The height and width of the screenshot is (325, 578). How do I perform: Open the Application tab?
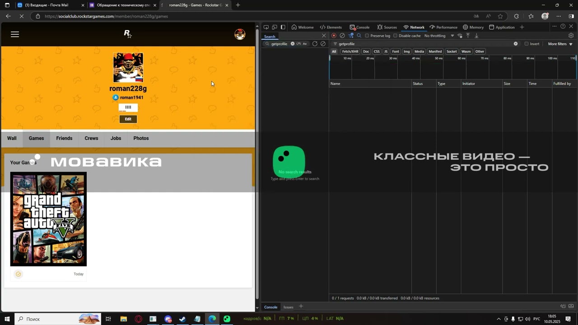[502, 27]
